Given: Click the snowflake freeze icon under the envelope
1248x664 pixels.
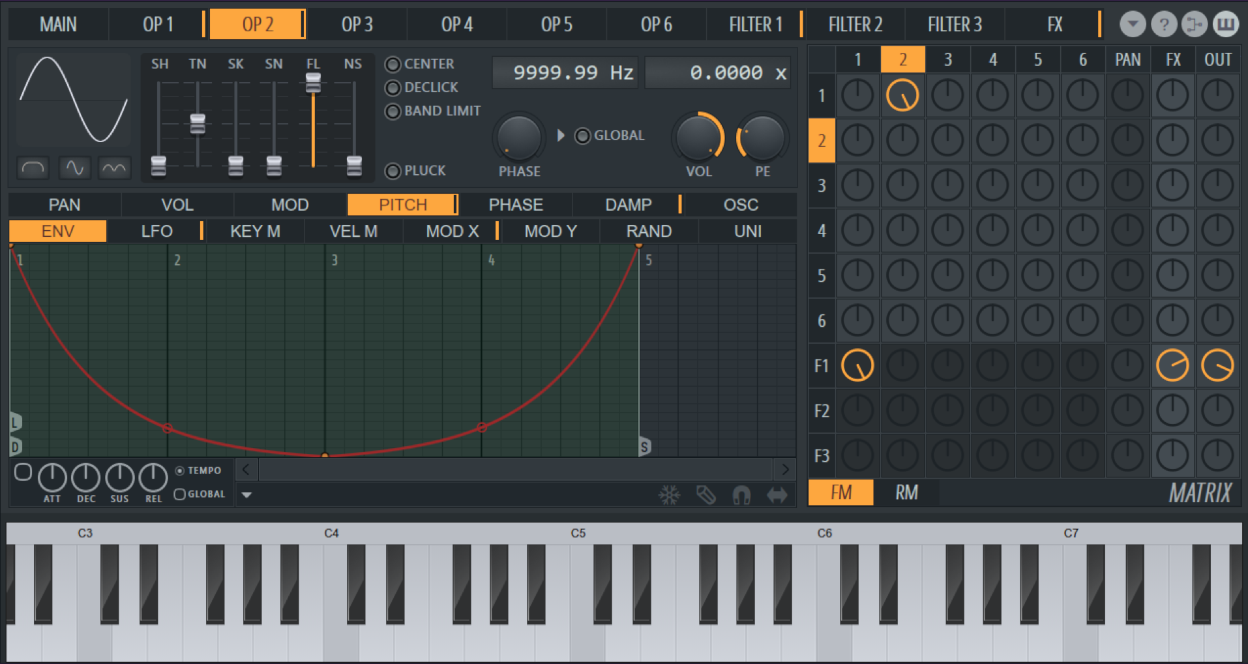Looking at the screenshot, I should click(x=670, y=495).
